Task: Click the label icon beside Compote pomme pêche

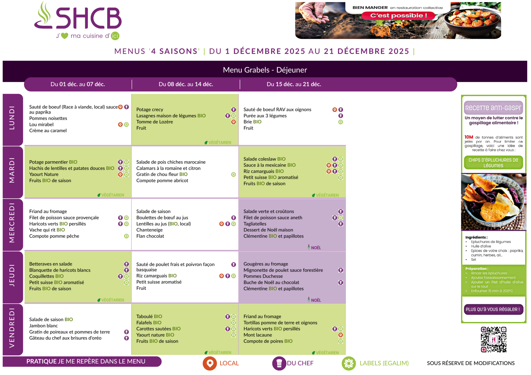Action: point(126,236)
